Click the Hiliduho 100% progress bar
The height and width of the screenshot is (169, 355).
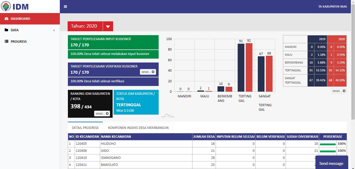click(x=327, y=144)
